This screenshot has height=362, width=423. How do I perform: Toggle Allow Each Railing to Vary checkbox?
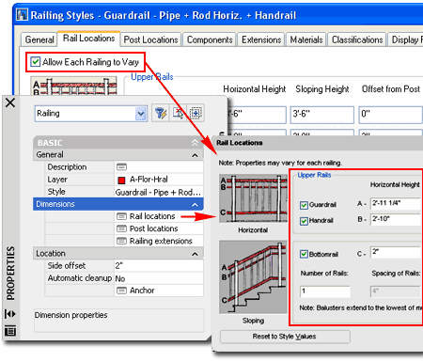36,62
